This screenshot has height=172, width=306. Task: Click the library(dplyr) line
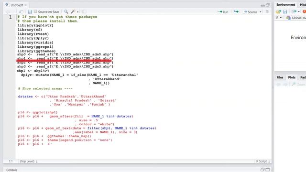pos(33,38)
